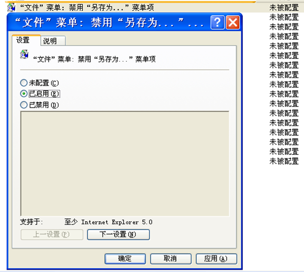This screenshot has height=272, width=304.
Task: Click the first 未被配置 status in the background list
Action: 284,8
